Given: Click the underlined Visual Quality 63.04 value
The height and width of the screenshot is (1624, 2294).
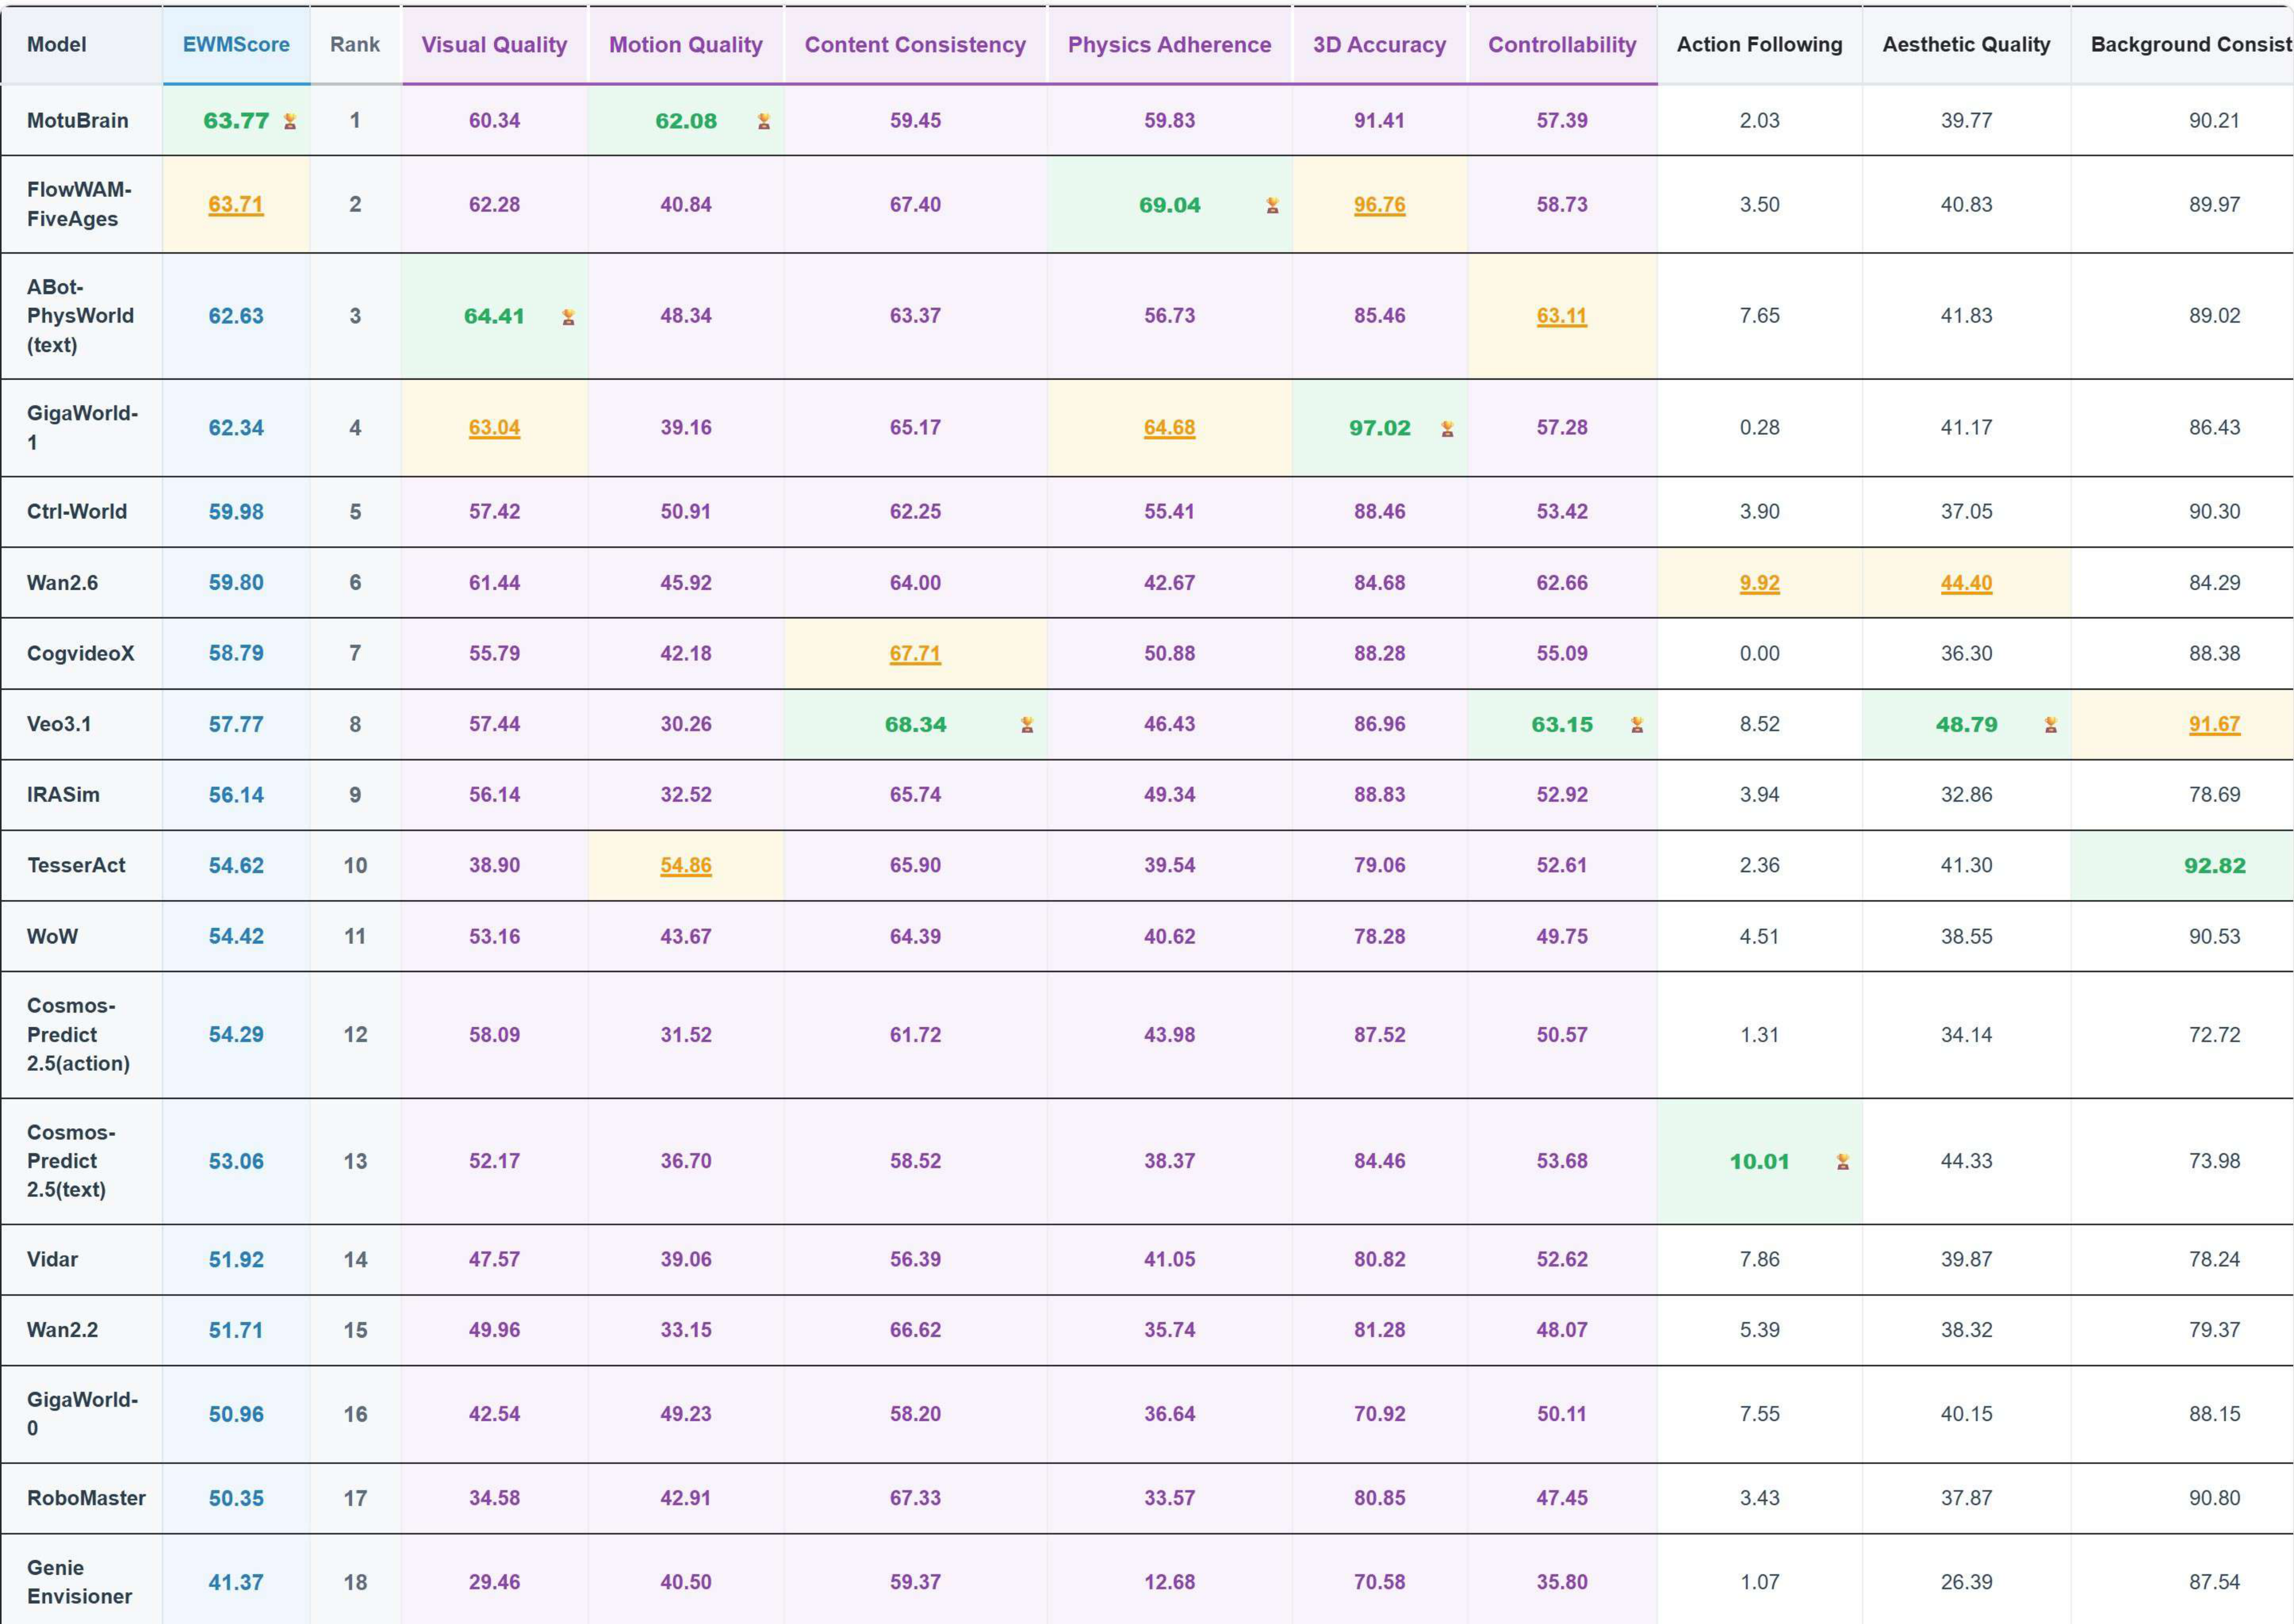Looking at the screenshot, I should click(x=494, y=428).
